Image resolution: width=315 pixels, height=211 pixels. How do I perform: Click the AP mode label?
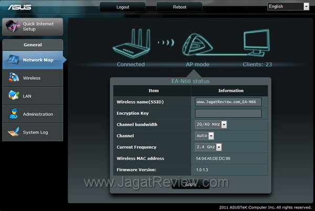197,65
